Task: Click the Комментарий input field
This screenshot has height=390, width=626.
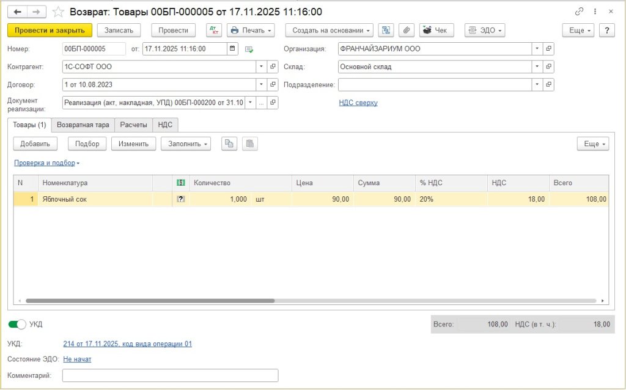Action: [170, 375]
